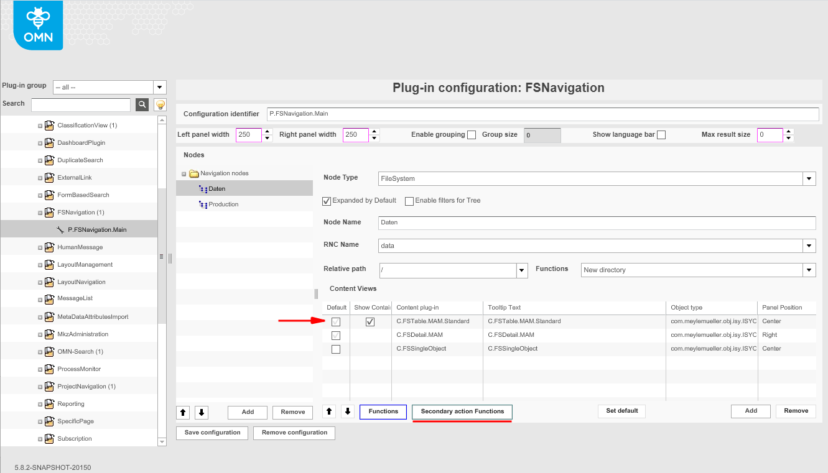The image size is (828, 473).
Task: Expand the OMN-Search tree node
Action: click(x=40, y=352)
